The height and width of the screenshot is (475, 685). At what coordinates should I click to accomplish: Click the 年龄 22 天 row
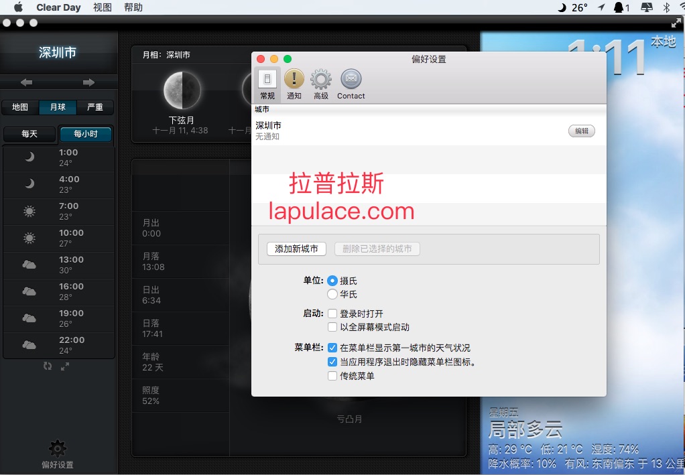[x=180, y=362]
